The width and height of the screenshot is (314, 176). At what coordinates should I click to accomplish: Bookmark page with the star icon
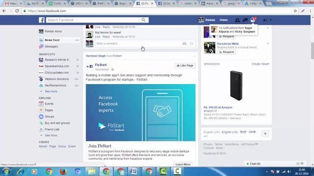(x=295, y=11)
